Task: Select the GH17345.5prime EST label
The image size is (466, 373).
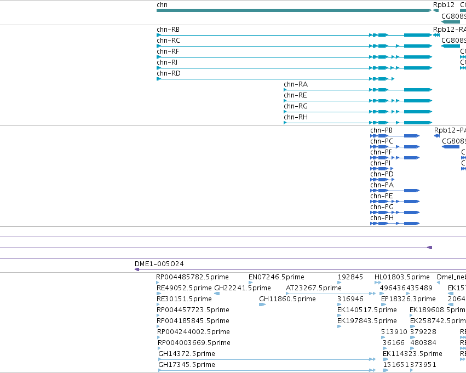Action: [x=187, y=365]
